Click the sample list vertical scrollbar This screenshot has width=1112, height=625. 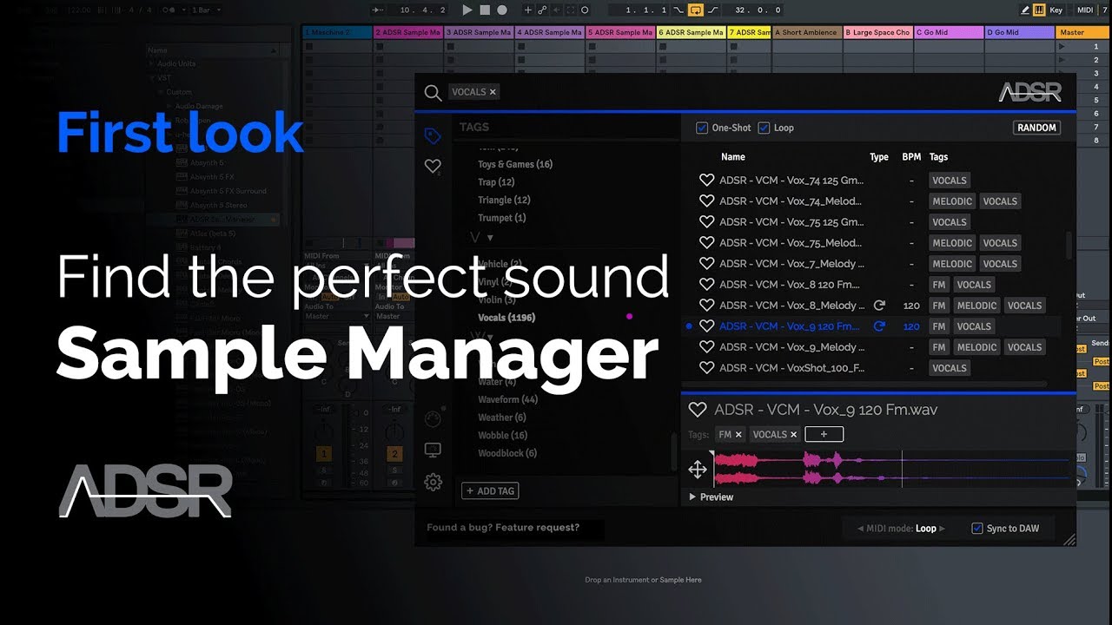[1069, 246]
